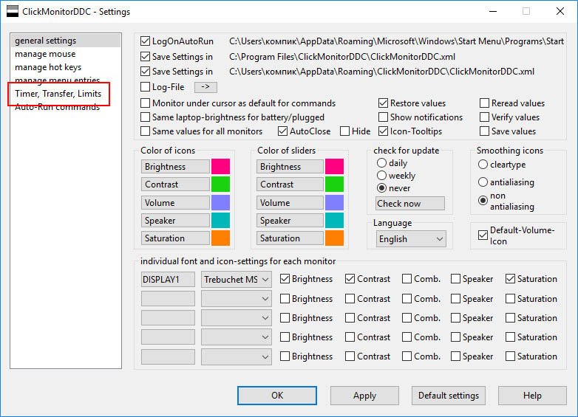Click the icon Volume purple color swatch
Image resolution: width=578 pixels, height=417 pixels.
click(x=220, y=203)
